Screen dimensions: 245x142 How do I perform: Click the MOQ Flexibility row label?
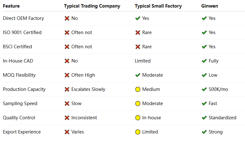tap(19, 75)
